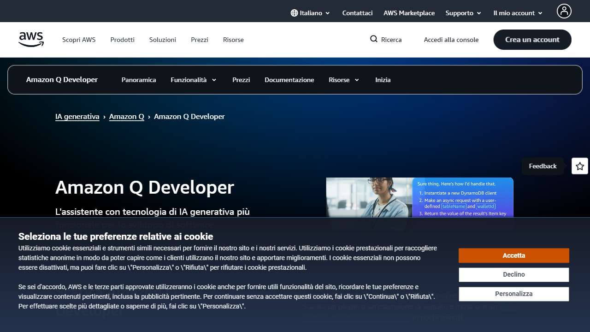Open the Italiano language dropdown
The width and height of the screenshot is (590, 332).
tap(310, 13)
